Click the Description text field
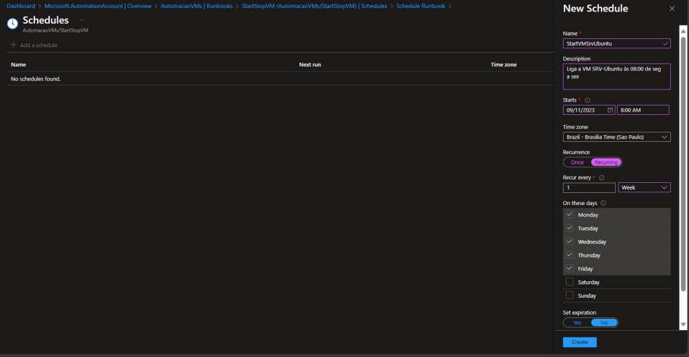This screenshot has width=689, height=357. coord(616,77)
